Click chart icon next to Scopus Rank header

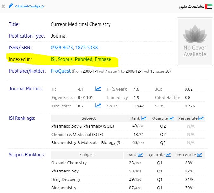tap(140, 155)
